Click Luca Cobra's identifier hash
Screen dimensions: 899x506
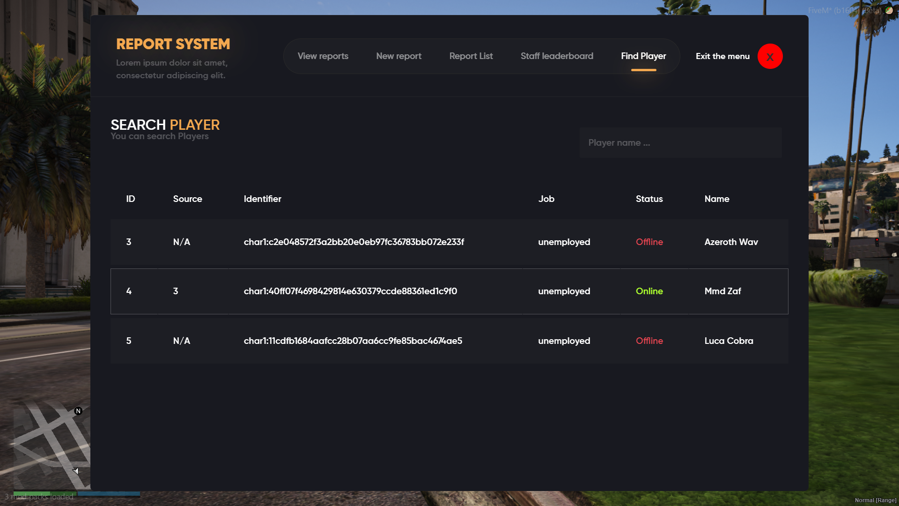[353, 341]
